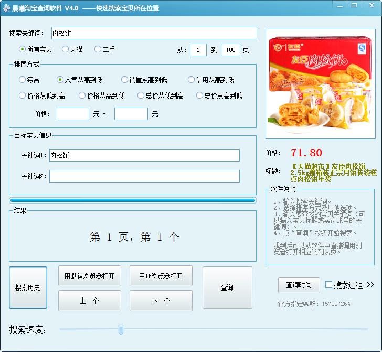
Task: Click the blue search progress bar
Action: point(133,200)
